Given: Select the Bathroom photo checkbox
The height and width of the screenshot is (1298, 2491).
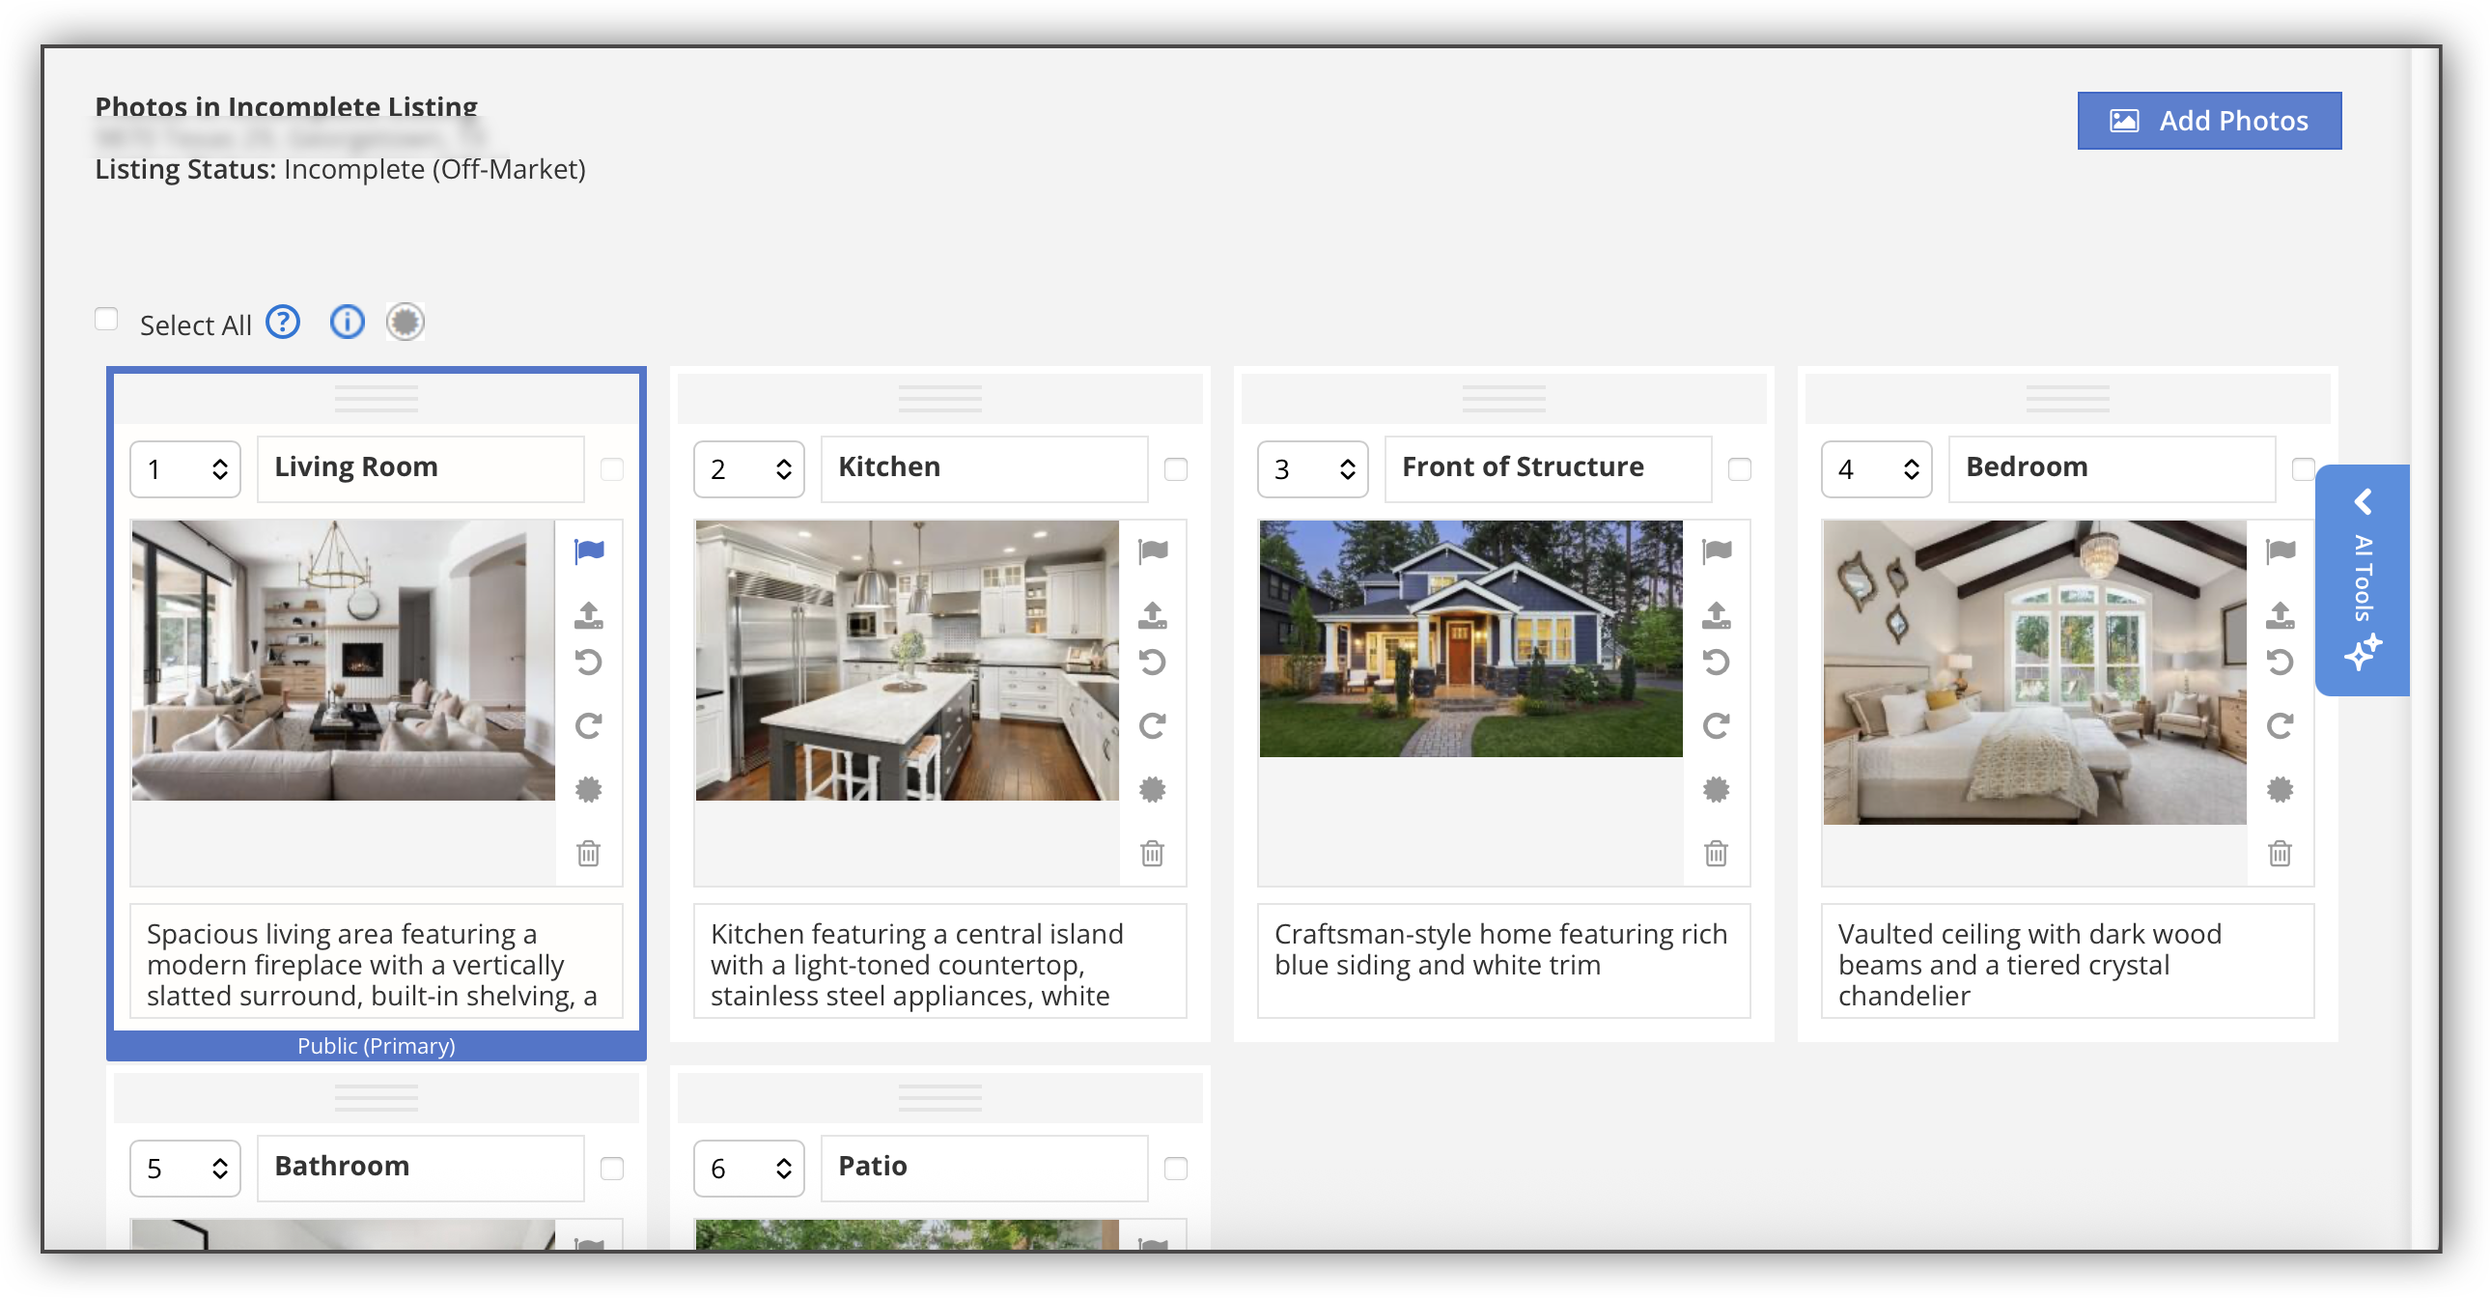Looking at the screenshot, I should coord(611,1169).
